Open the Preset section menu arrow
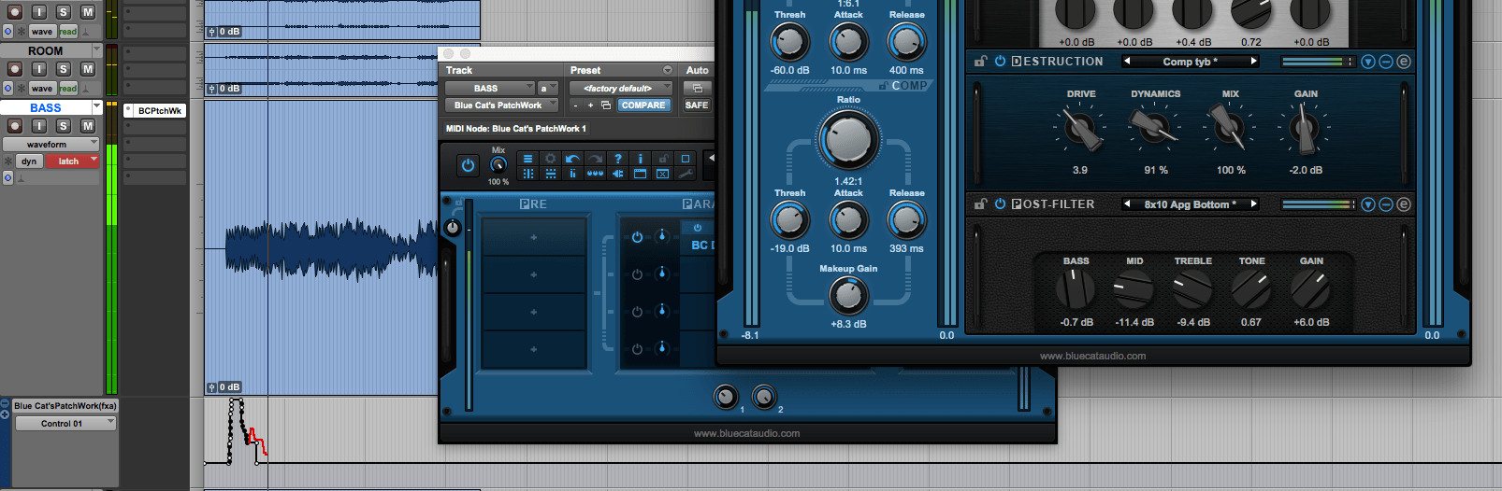Viewport: 1502px width, 491px height. coord(668,70)
